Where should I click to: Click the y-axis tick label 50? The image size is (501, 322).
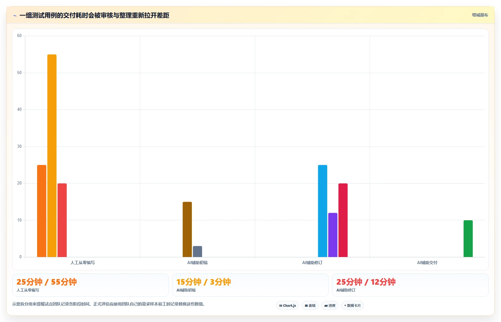[x=19, y=73]
